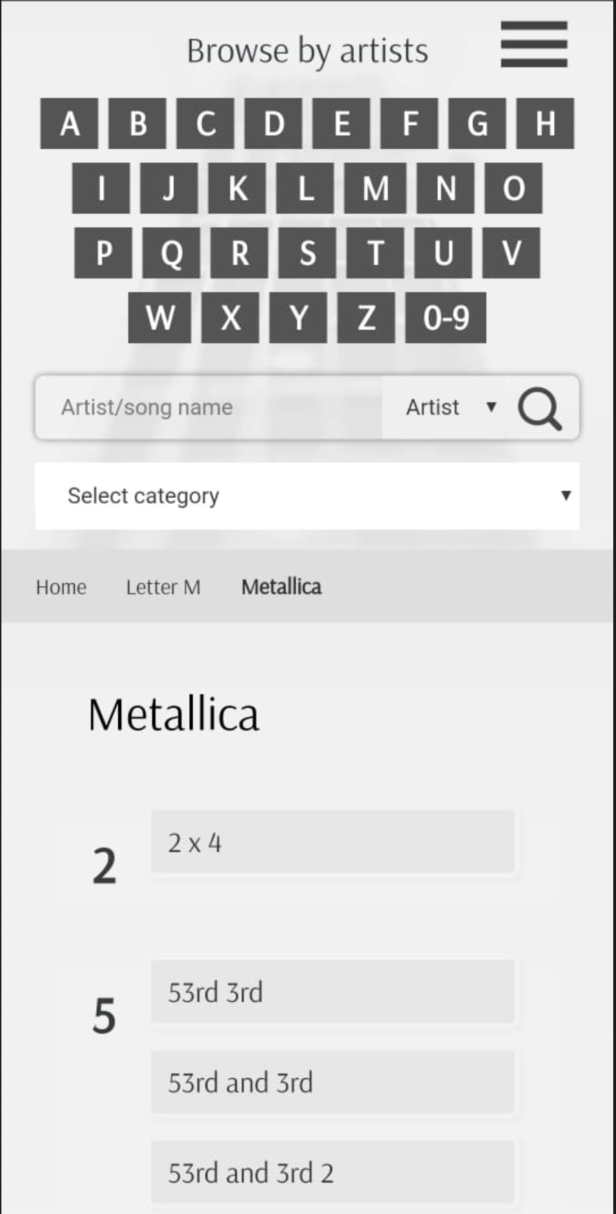Open the Select category dropdown
Viewport: 616px width, 1214px height.
[x=307, y=496]
